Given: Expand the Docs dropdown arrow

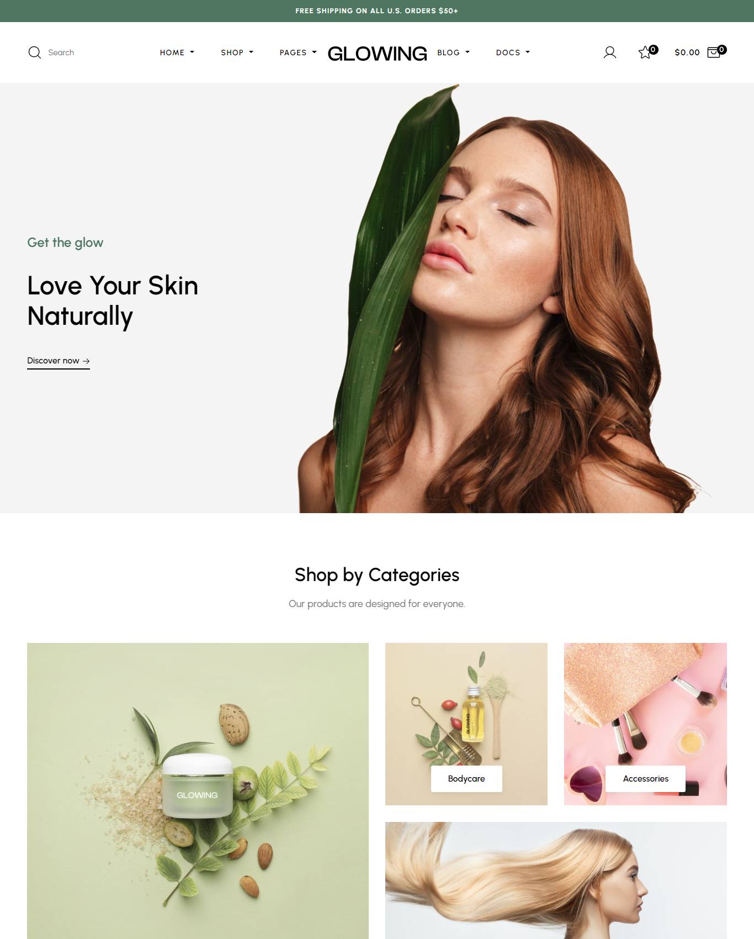Looking at the screenshot, I should point(528,52).
